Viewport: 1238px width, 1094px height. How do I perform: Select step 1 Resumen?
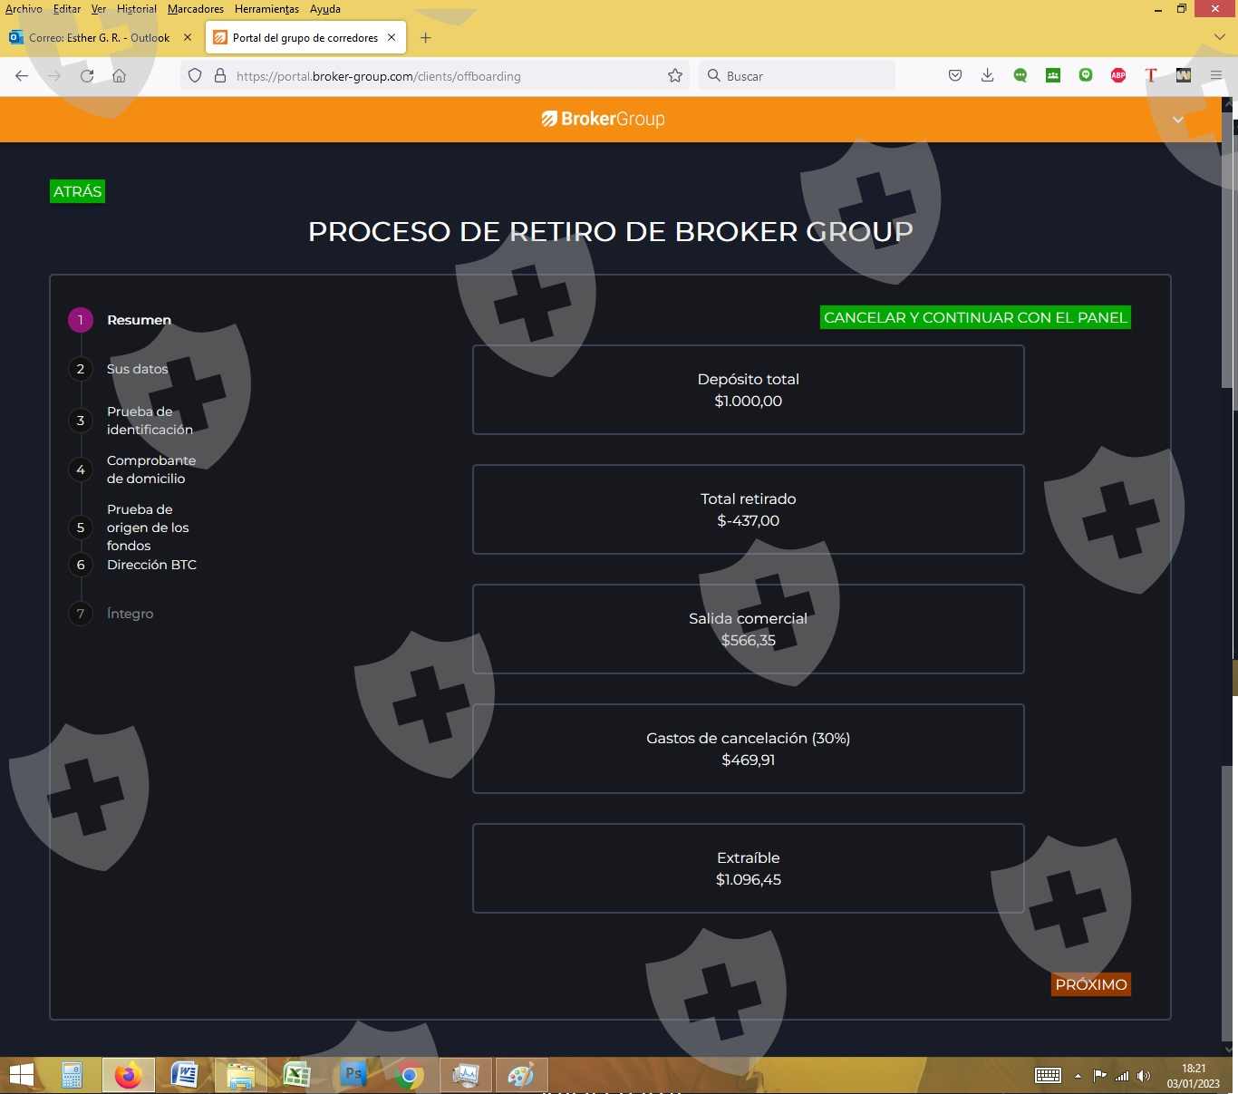pyautogui.click(x=121, y=320)
